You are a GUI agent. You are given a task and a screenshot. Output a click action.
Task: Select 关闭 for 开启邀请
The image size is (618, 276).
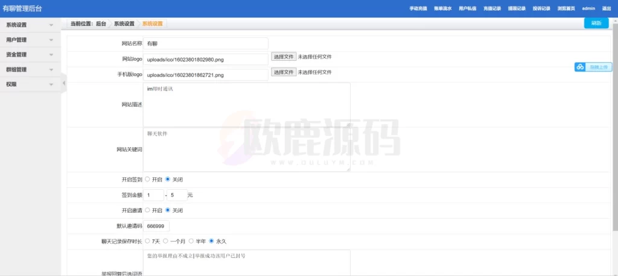(x=168, y=210)
